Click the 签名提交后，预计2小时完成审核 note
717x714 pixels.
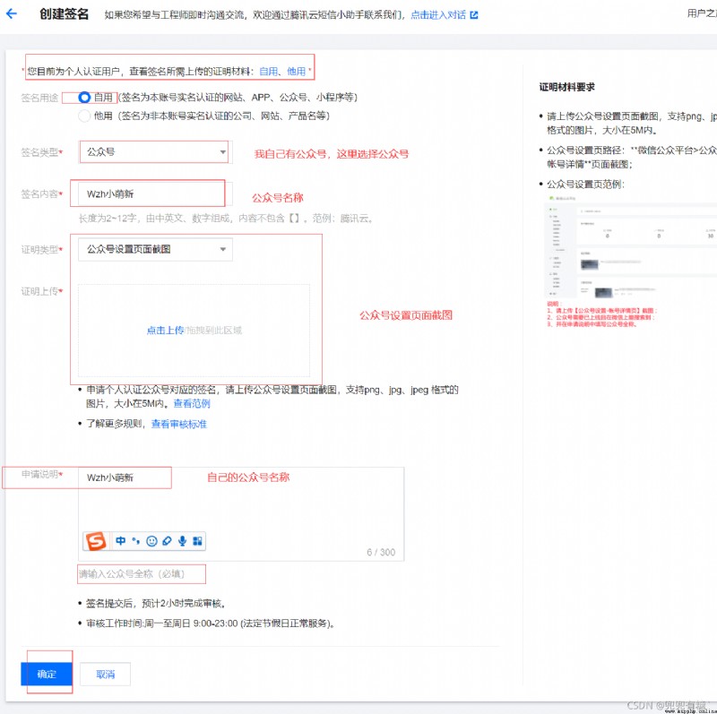point(155,604)
